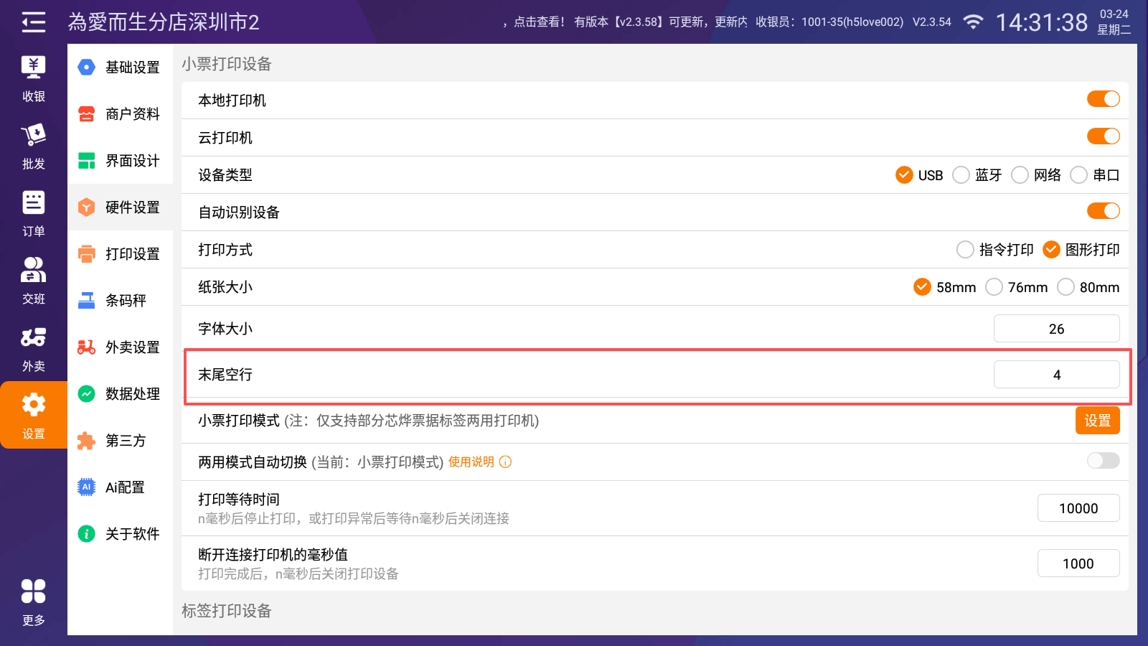Select 指令打印 print method
The height and width of the screenshot is (646, 1148).
coord(966,250)
